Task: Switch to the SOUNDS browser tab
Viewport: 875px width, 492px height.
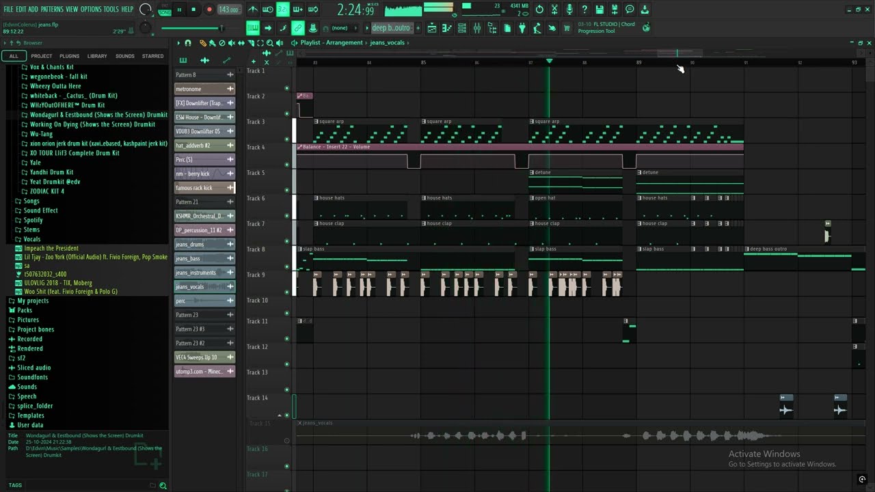Action: click(125, 56)
